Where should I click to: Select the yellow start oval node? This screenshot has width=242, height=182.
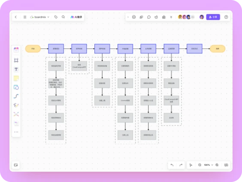click(33, 49)
